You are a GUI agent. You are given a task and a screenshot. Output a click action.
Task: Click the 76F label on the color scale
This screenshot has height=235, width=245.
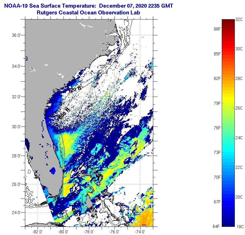pos(217,128)
